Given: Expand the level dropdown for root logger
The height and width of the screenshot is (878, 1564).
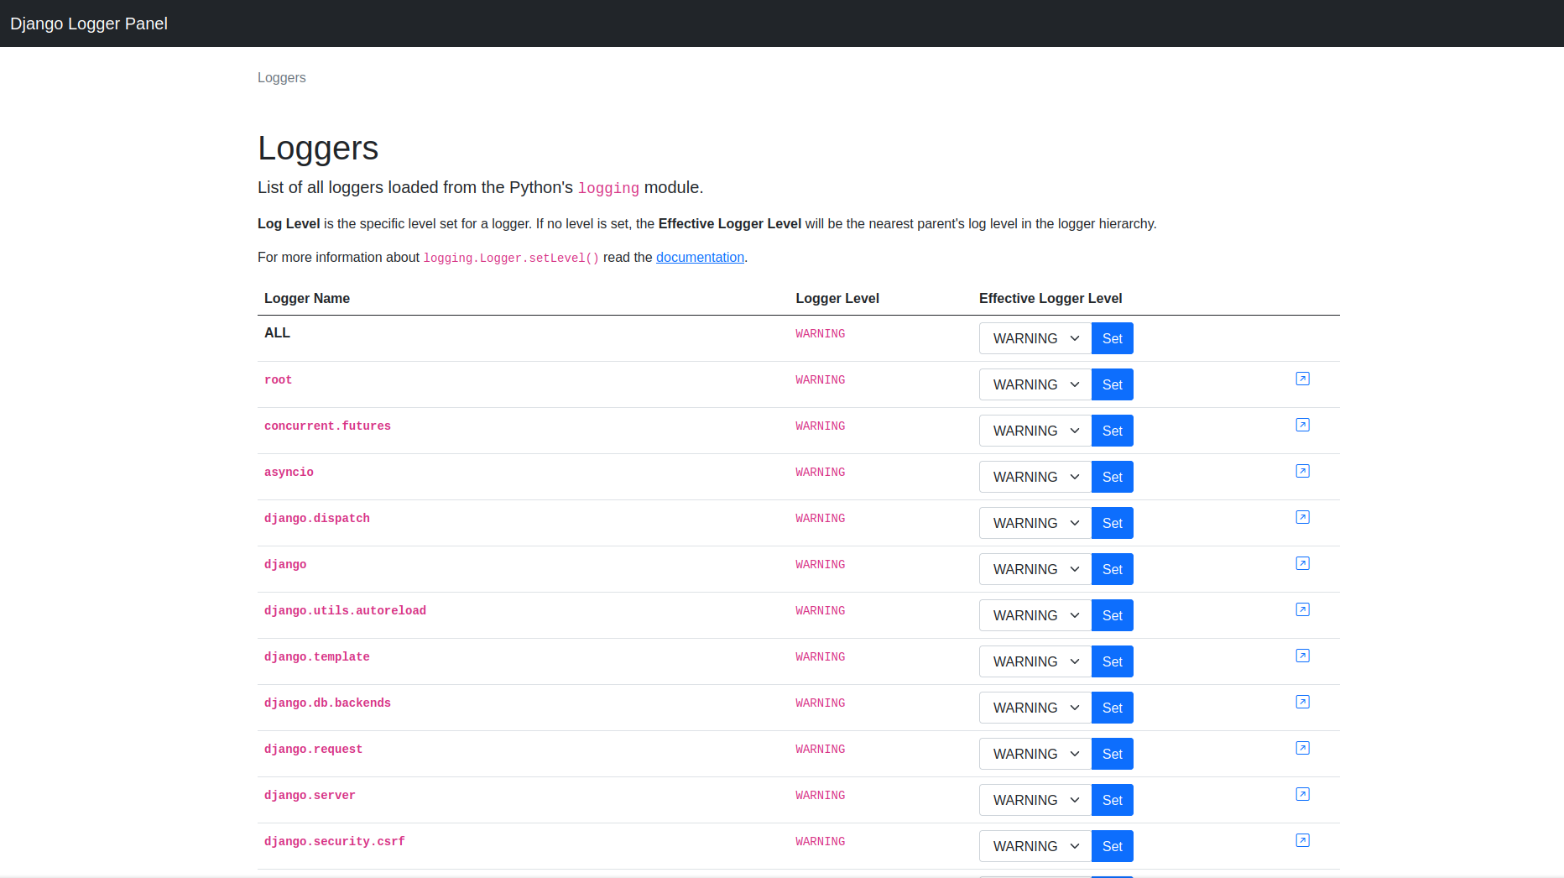Looking at the screenshot, I should [x=1035, y=384].
